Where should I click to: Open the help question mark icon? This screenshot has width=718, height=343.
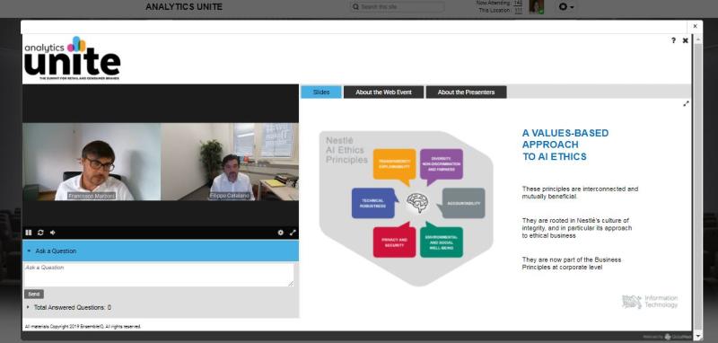tap(673, 40)
